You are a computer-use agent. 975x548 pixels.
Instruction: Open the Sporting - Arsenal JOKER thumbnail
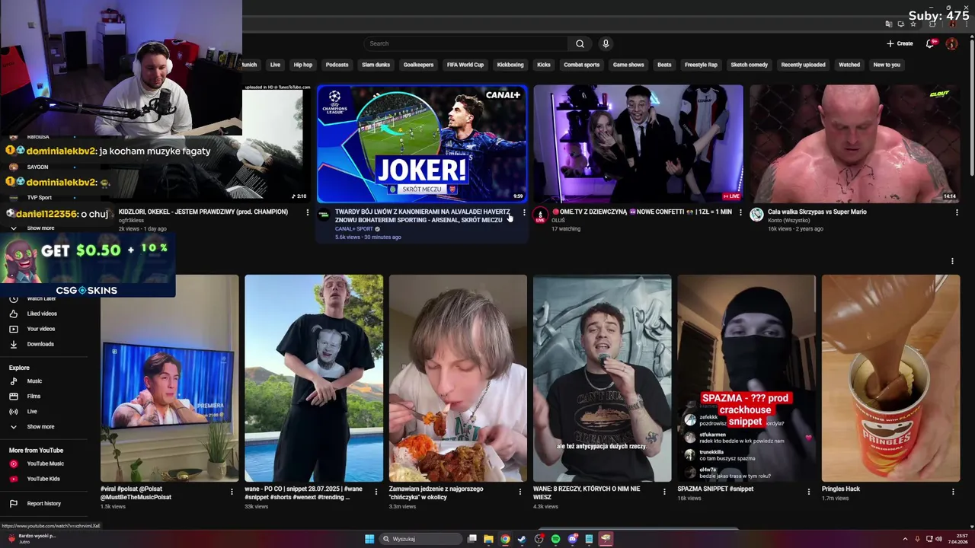tap(422, 144)
